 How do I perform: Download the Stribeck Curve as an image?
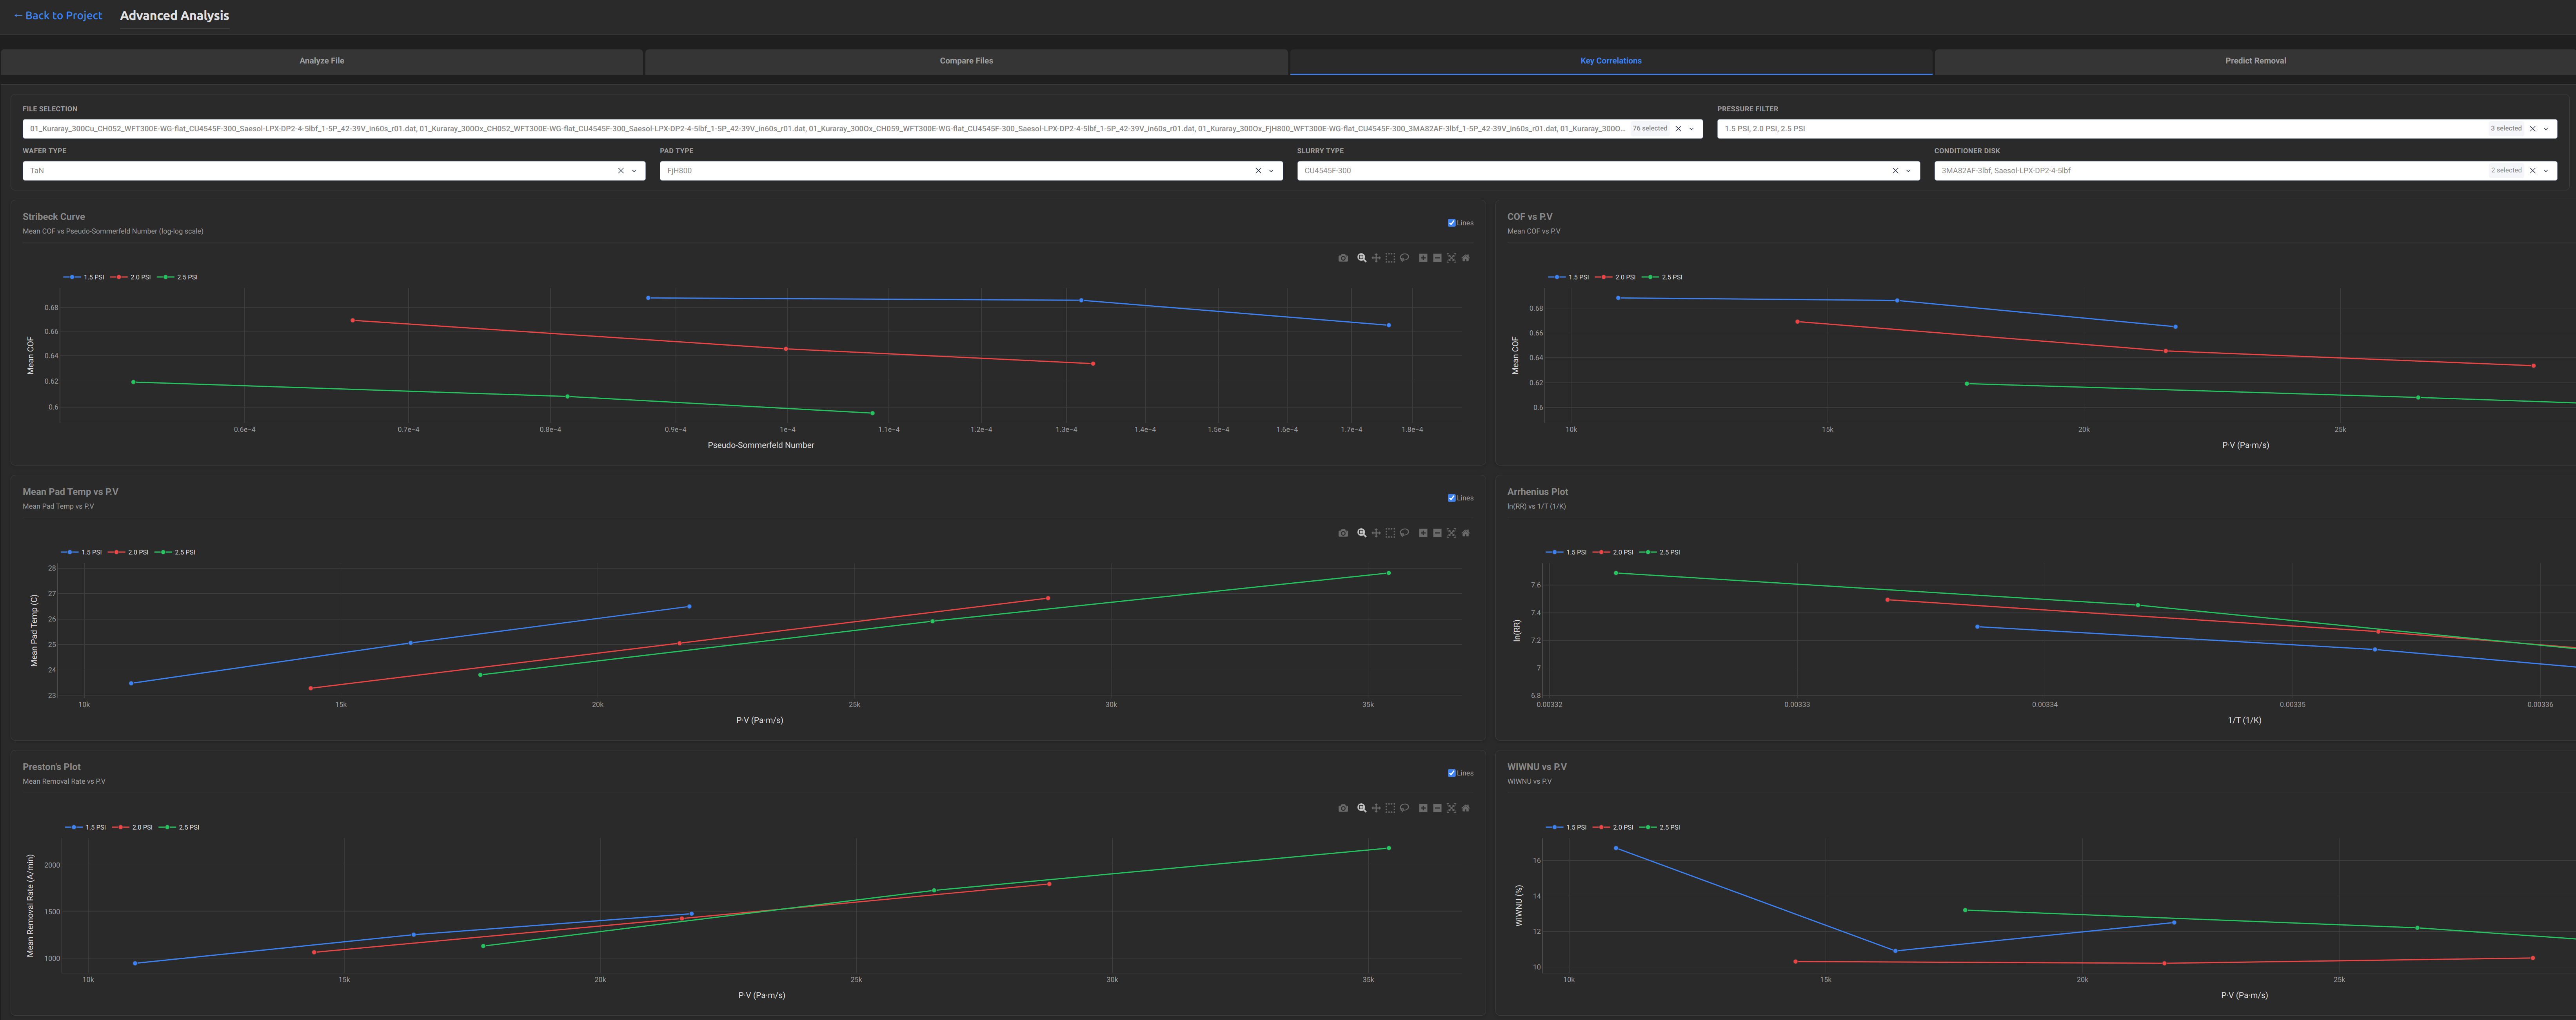1343,258
